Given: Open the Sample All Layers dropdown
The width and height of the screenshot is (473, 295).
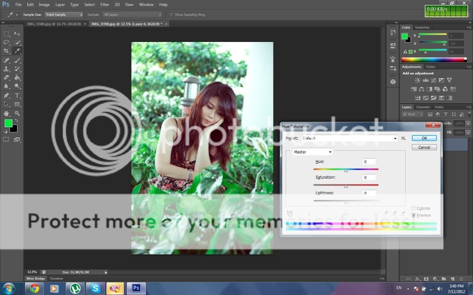Looking at the screenshot, I should tap(133, 14).
